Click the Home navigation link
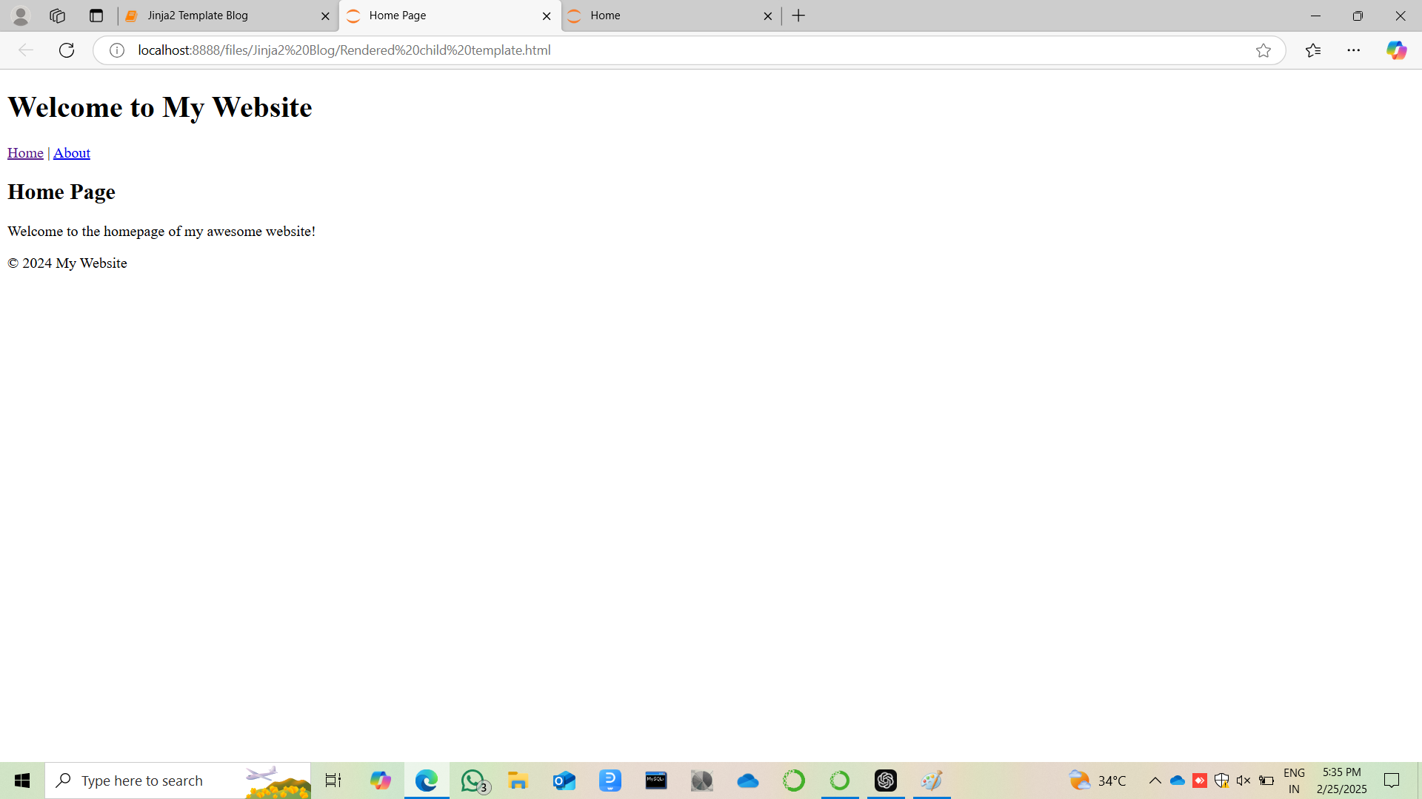1422x799 pixels. 25,153
